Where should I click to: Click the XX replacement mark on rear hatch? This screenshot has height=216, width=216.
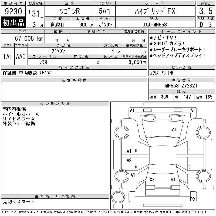[152, 180]
